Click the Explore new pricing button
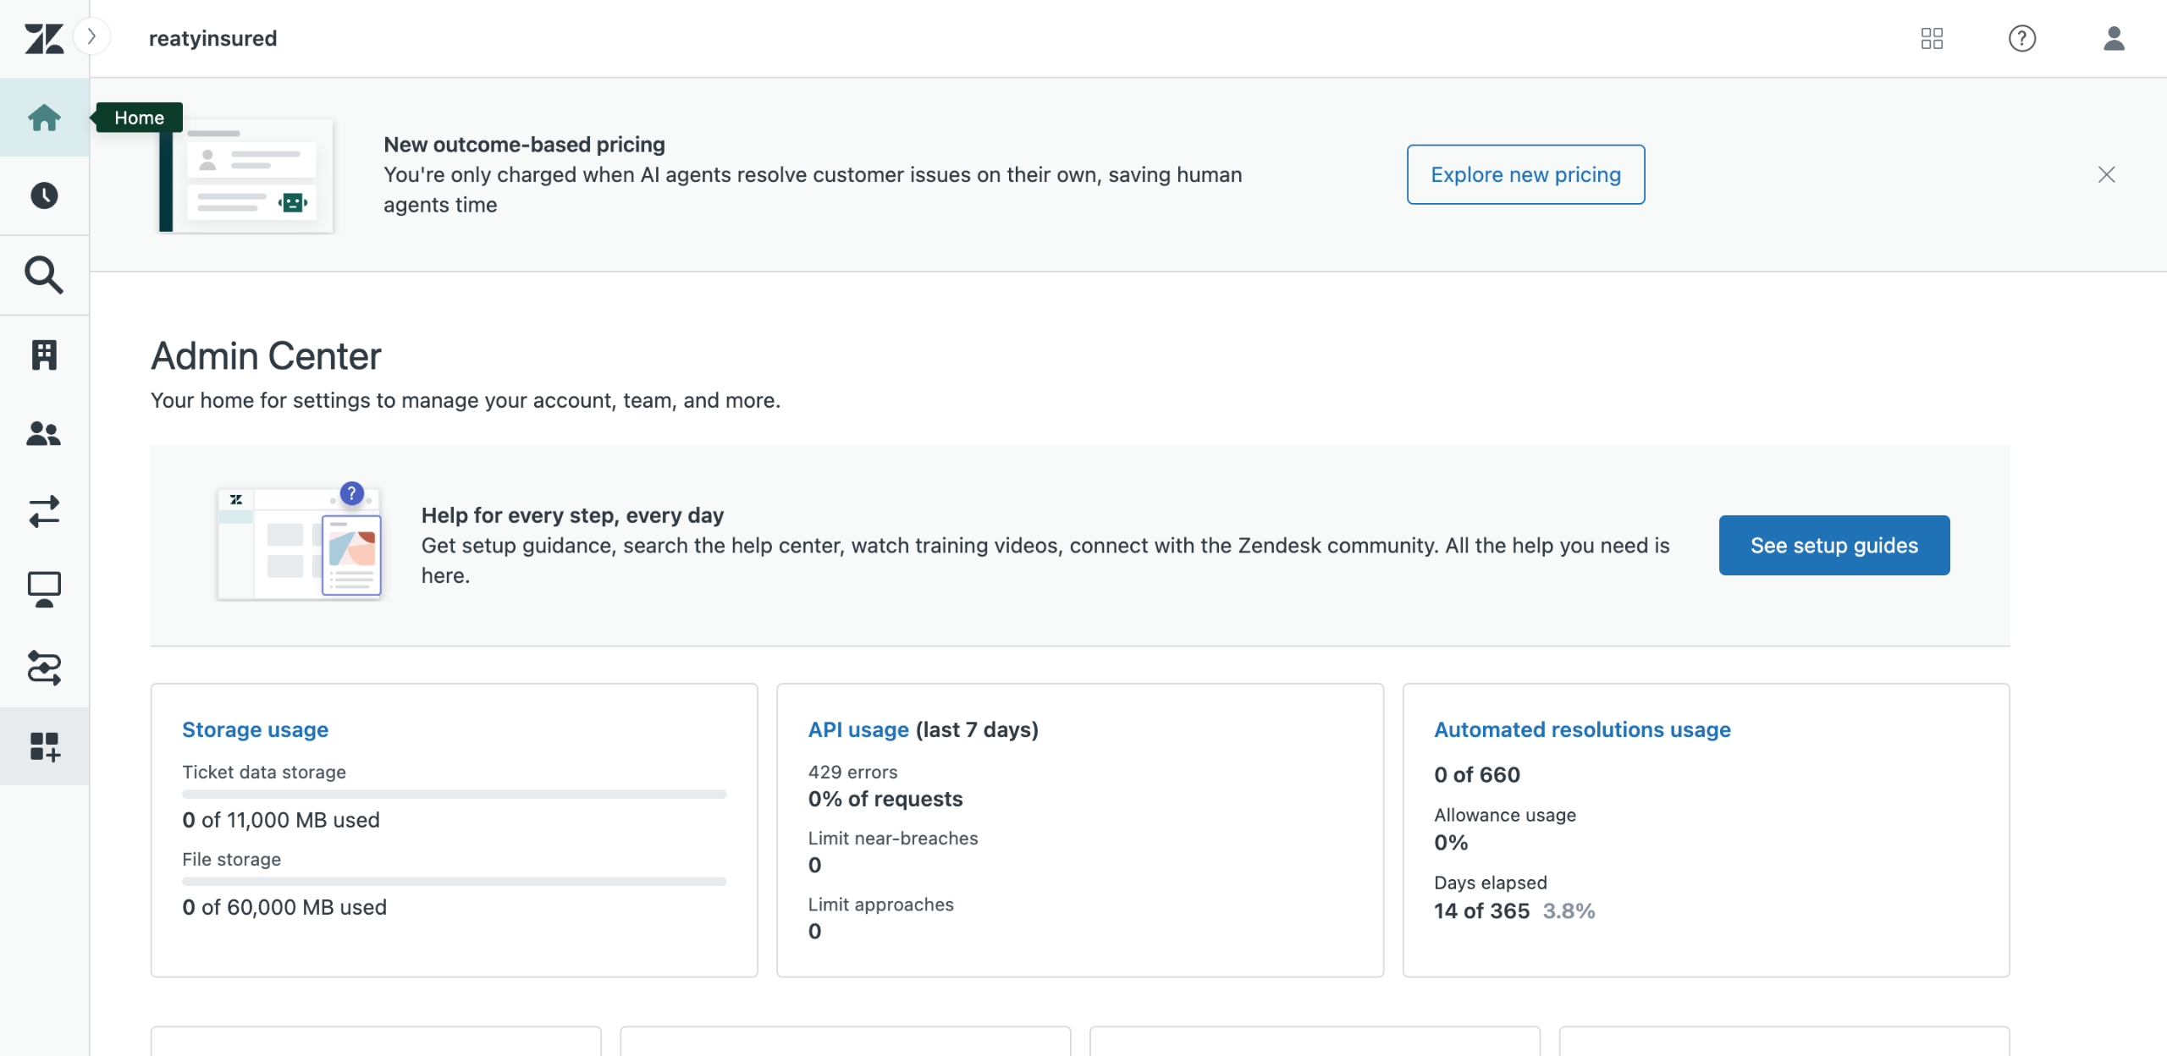Screen dimensions: 2167x1056 (x=1525, y=174)
